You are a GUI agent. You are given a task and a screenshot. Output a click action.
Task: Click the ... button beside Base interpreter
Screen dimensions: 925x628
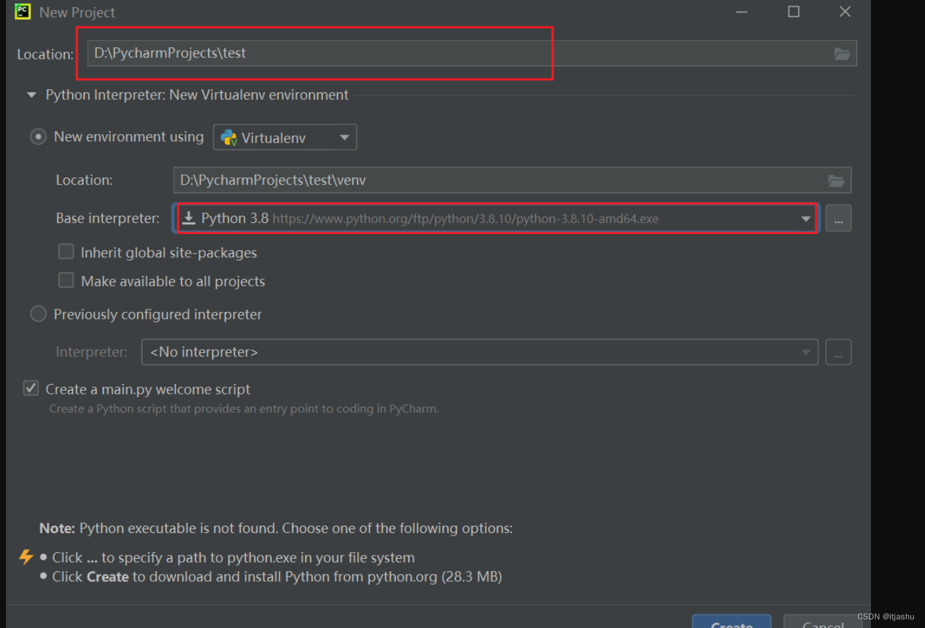click(x=839, y=218)
